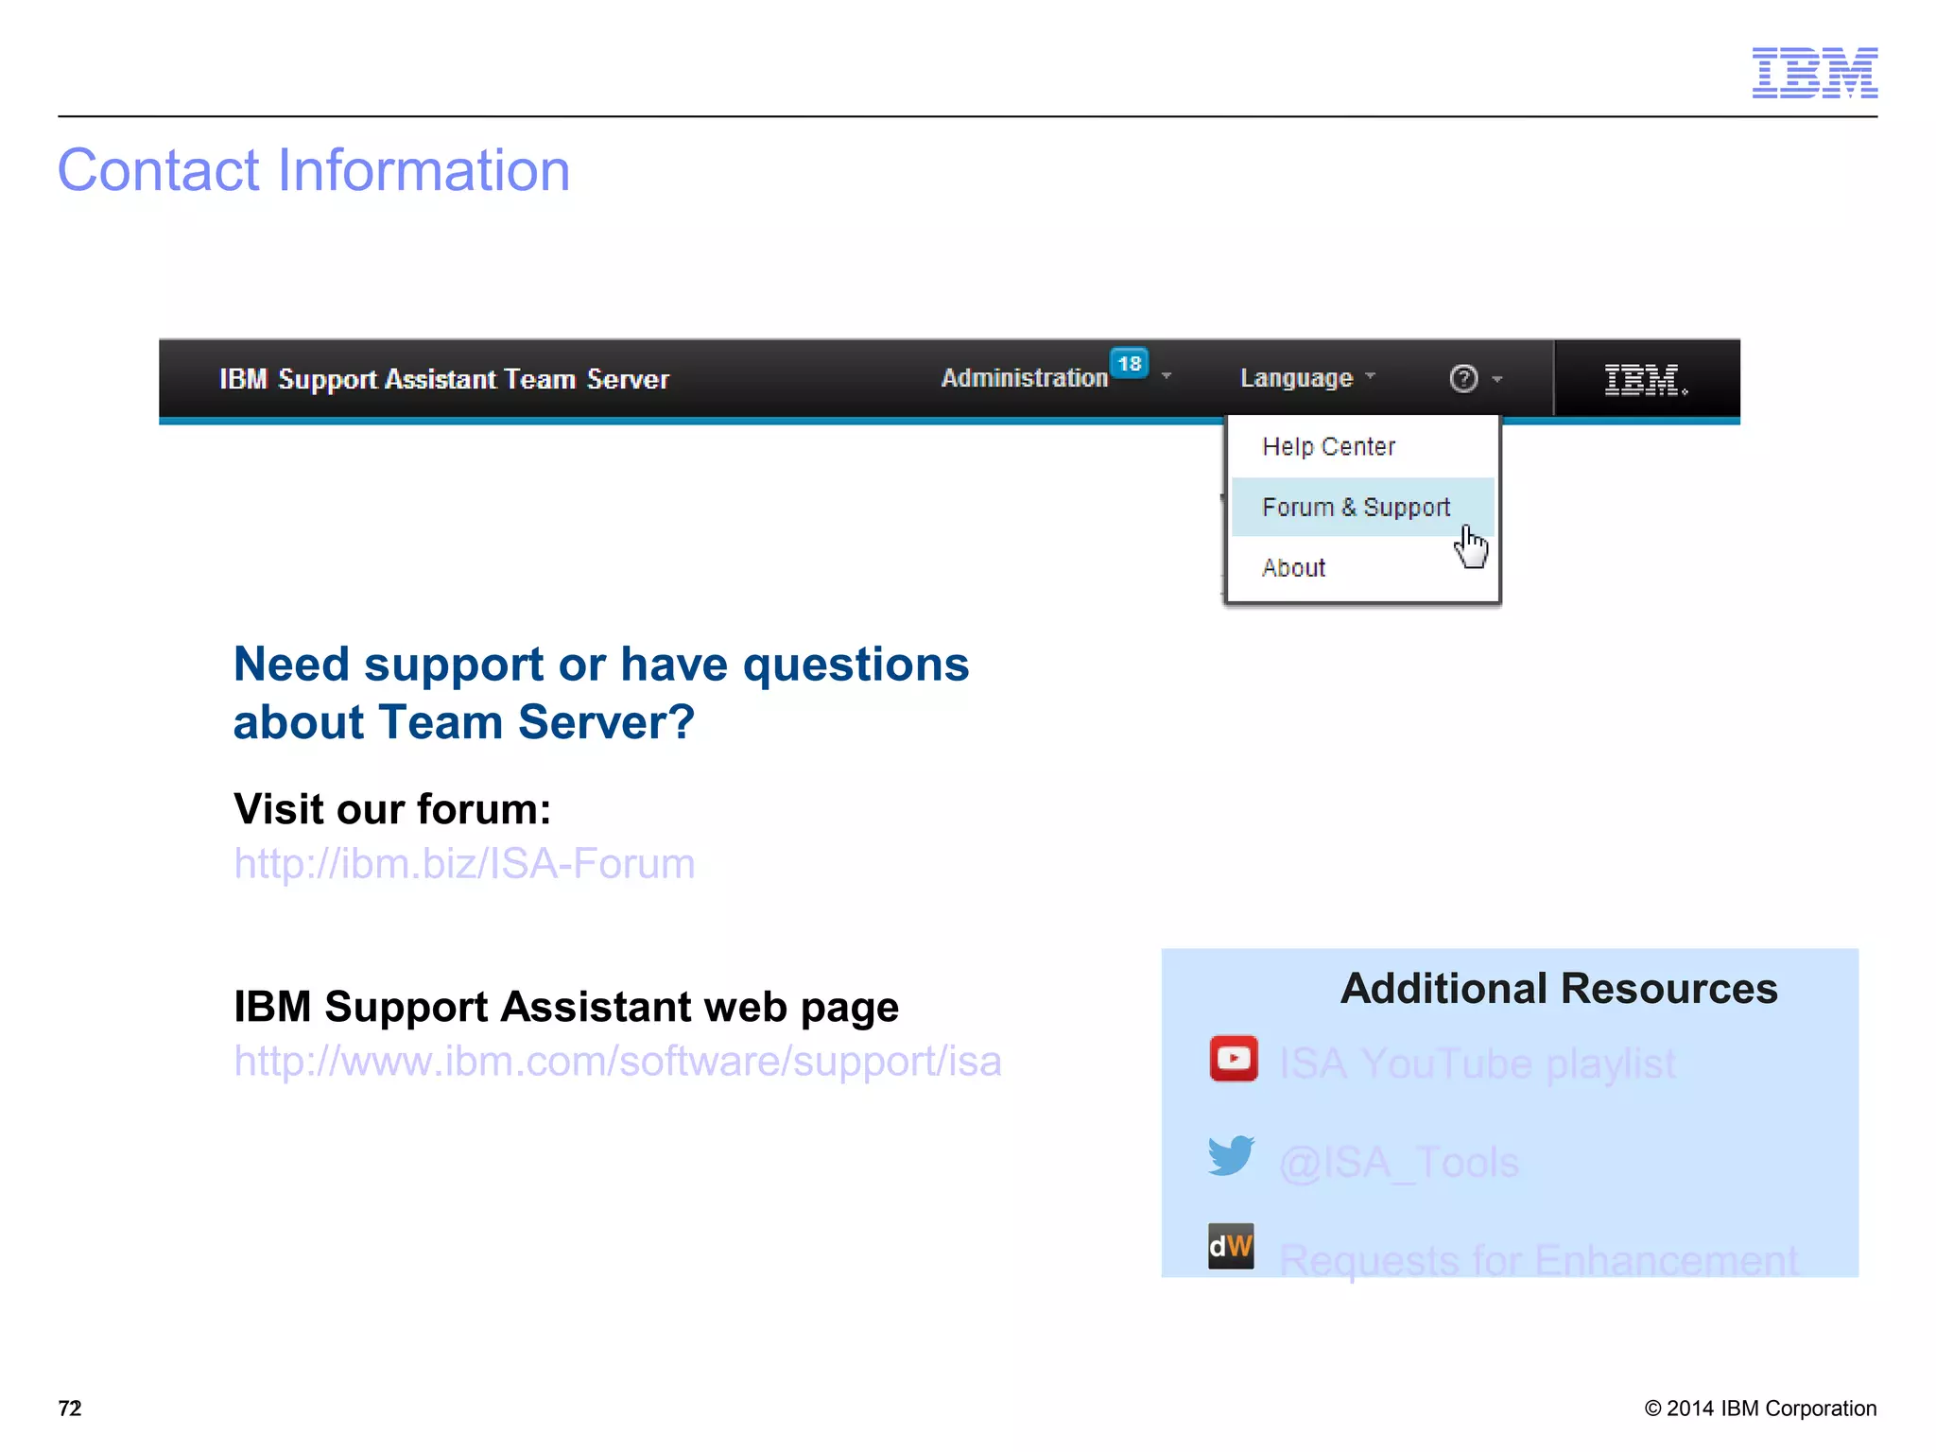The height and width of the screenshot is (1452, 1936).
Task: Click the slide page number 72
Action: (70, 1409)
